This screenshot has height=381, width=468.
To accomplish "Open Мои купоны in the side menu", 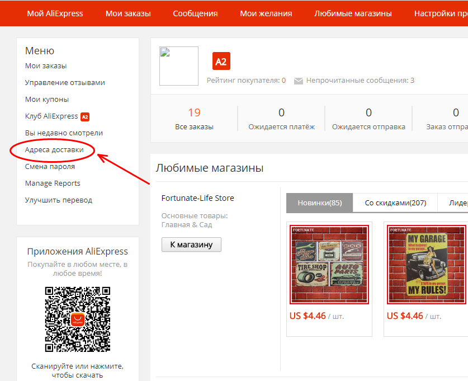I will (47, 100).
